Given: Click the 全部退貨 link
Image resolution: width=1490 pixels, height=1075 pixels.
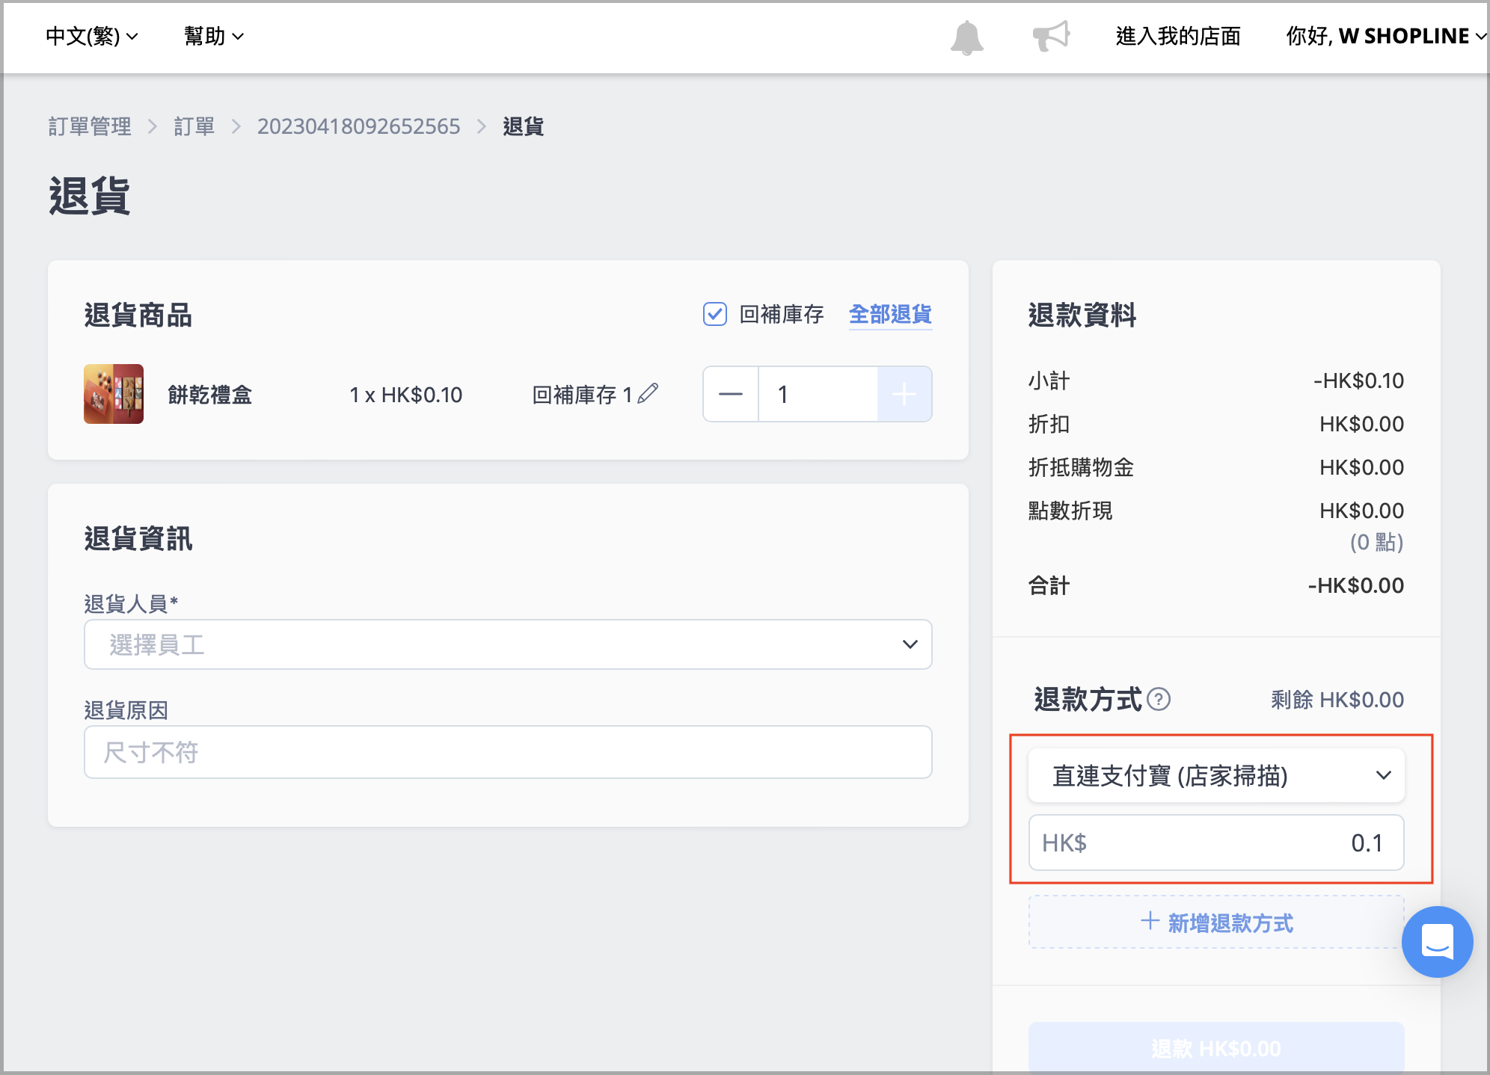Looking at the screenshot, I should point(890,315).
